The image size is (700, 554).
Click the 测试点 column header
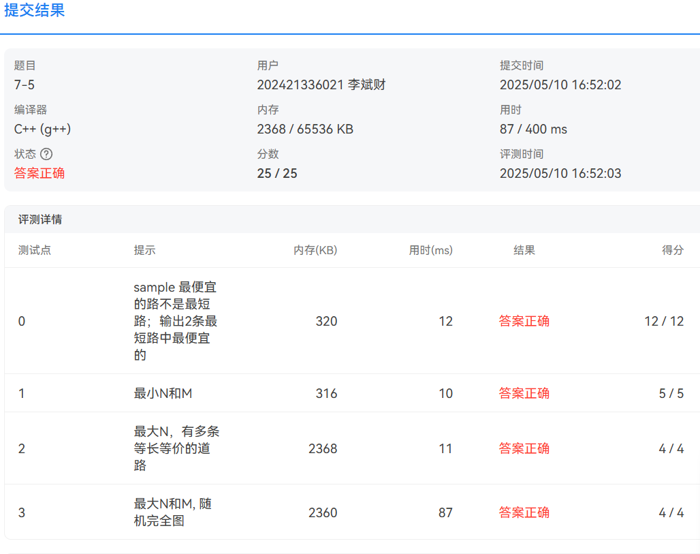click(x=35, y=250)
